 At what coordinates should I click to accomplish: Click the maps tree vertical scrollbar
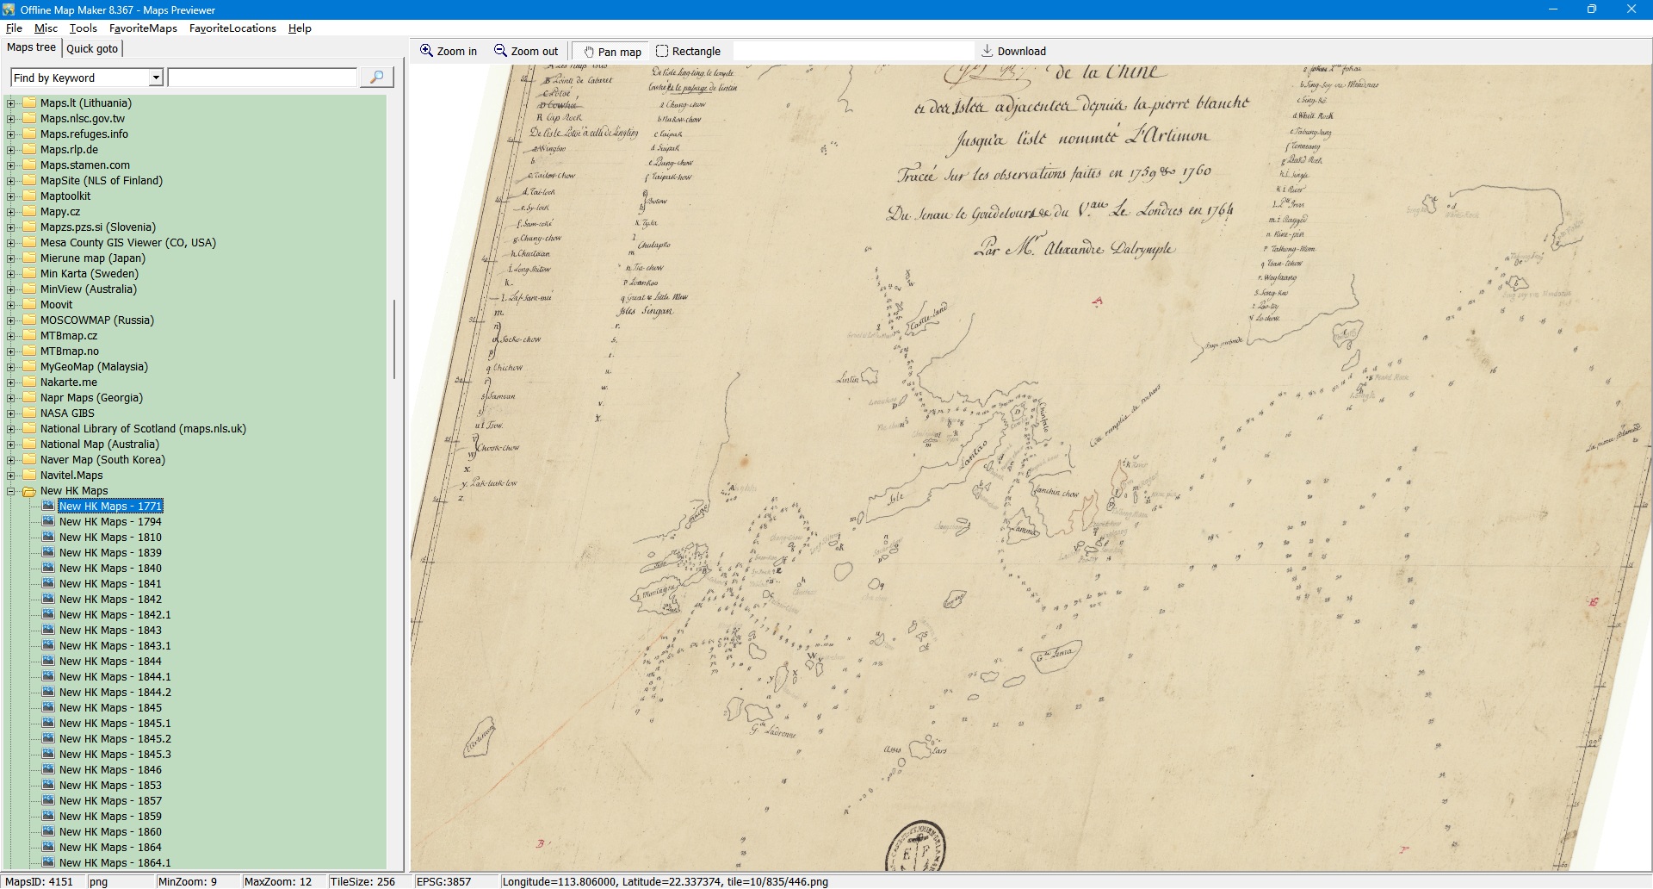pos(394,339)
